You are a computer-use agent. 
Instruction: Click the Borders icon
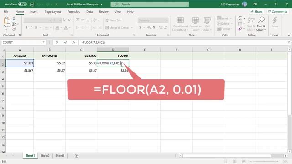(47, 27)
